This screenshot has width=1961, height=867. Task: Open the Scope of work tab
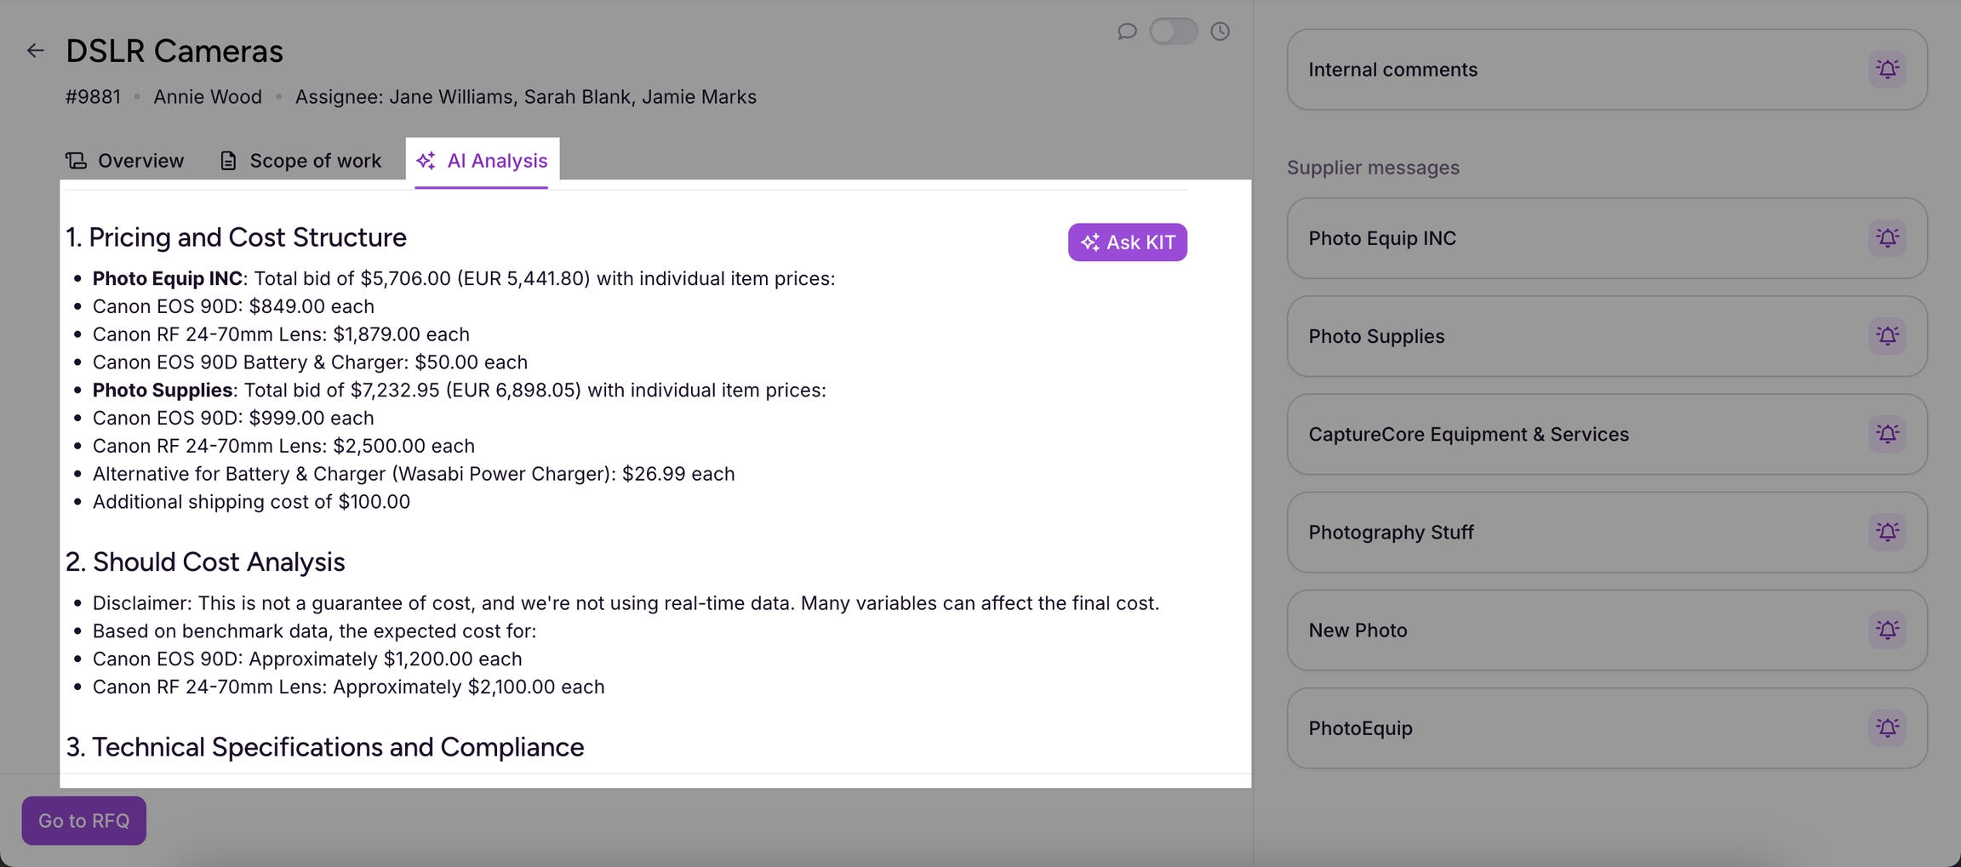300,161
